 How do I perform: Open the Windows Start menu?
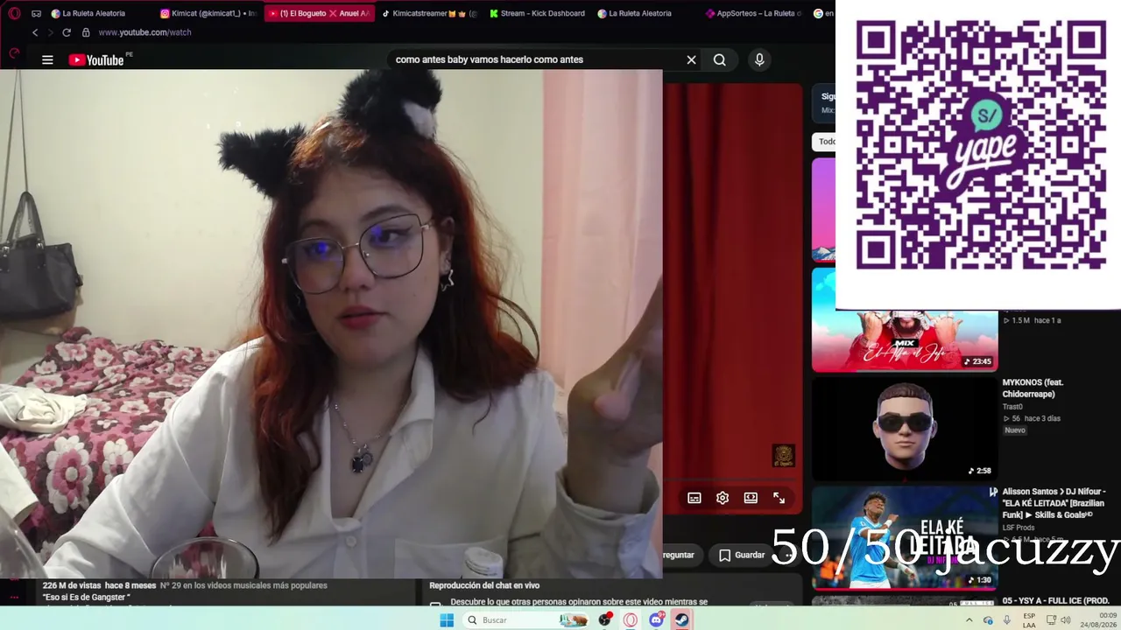(447, 619)
